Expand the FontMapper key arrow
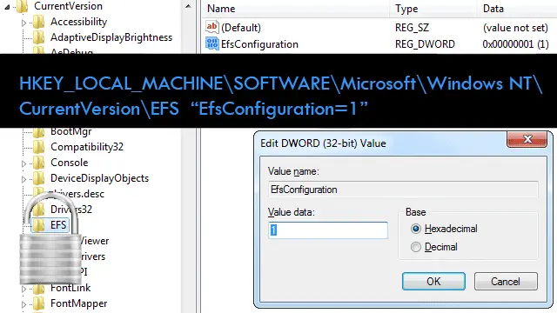Screen dimensions: 557x313 click(x=23, y=304)
